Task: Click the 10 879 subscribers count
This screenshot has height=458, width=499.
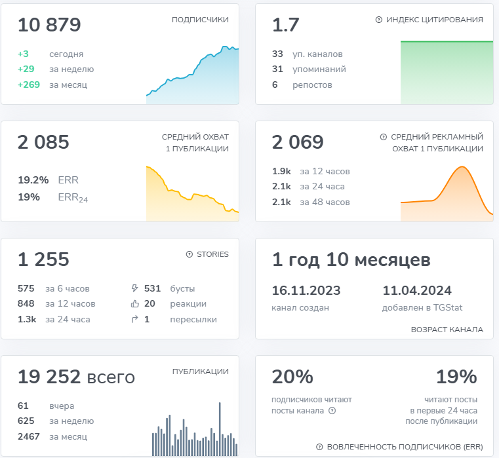Action: [49, 25]
